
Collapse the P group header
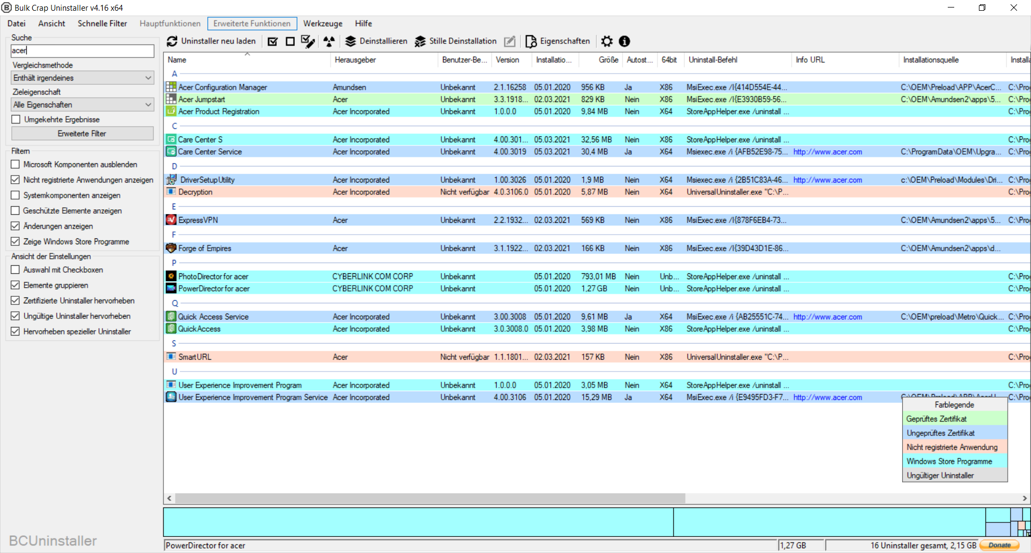(175, 263)
